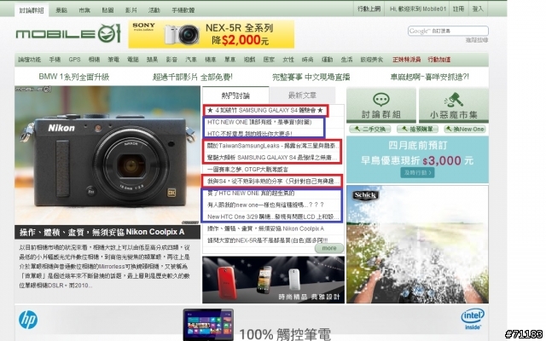The width and height of the screenshot is (546, 341).
Task: Select the 最新文章 tab
Action: [x=302, y=95]
